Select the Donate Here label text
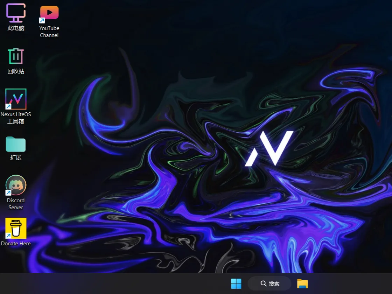 click(x=16, y=244)
